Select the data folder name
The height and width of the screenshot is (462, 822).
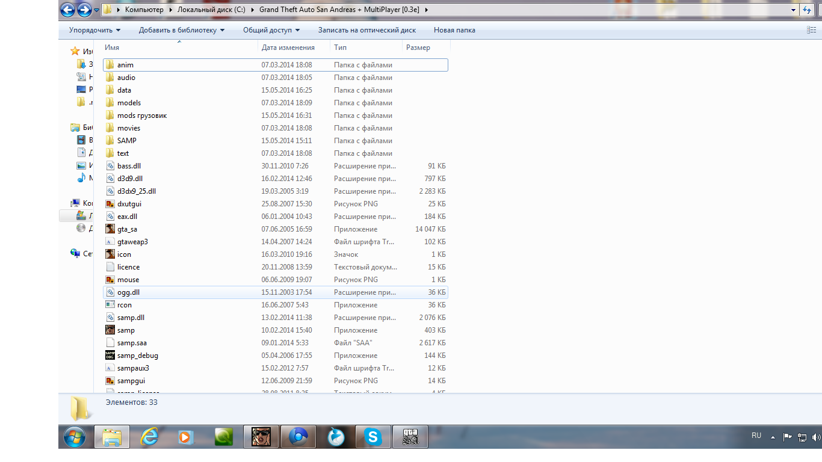click(124, 90)
